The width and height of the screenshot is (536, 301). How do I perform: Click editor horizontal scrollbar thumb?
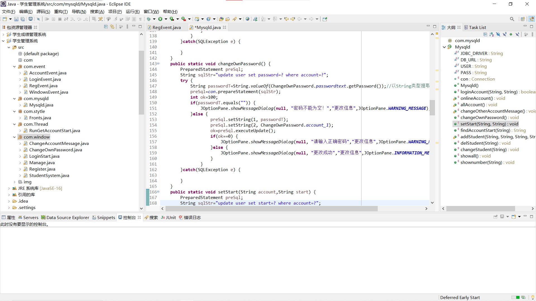pos(271,208)
